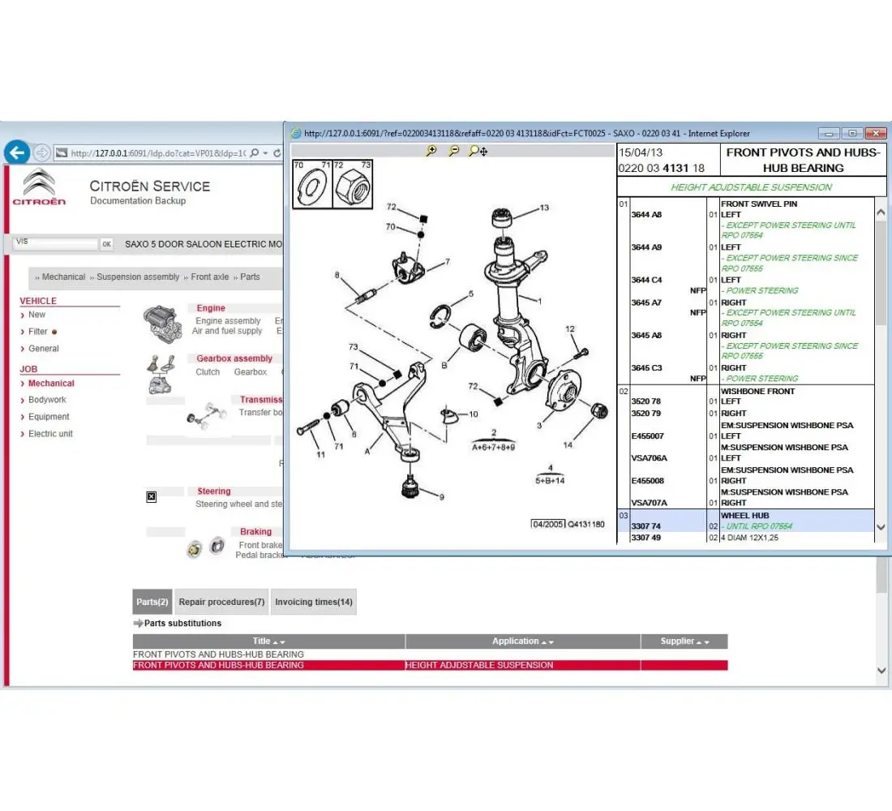Expand the Filter vehicle entry
Viewport: 892px width, 811px height.
tap(37, 331)
